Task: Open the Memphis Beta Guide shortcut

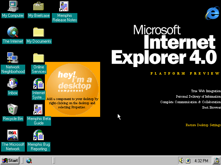Action: coord(39,114)
